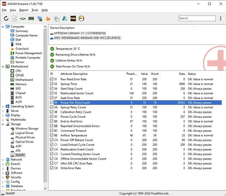226x196 pixels.
Task: Toggle the 03 Spinup Time checkbox
Action: 52,84
